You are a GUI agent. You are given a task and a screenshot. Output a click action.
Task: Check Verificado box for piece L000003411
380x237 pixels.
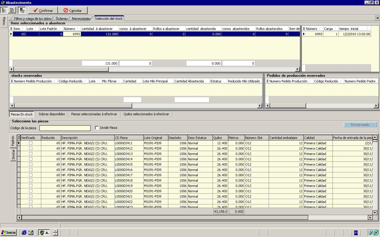click(x=31, y=143)
